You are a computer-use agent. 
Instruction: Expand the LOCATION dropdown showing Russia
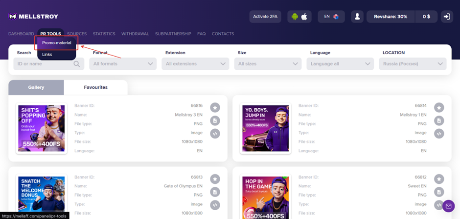(x=413, y=64)
